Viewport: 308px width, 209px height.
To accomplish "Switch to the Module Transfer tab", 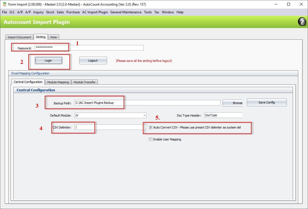I will point(85,82).
